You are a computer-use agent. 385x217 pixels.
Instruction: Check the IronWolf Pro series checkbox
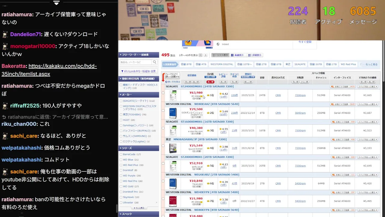pyautogui.click(x=121, y=192)
